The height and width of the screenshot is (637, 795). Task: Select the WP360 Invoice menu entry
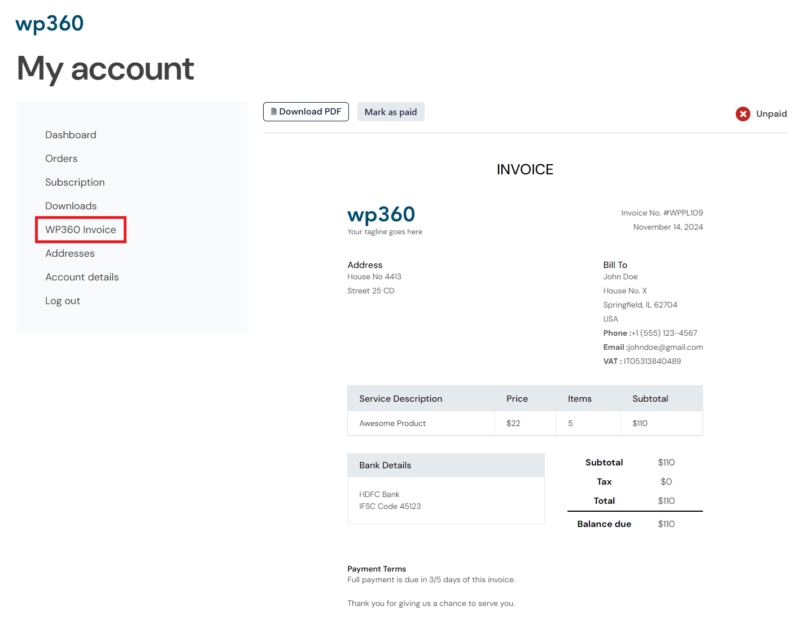point(81,230)
